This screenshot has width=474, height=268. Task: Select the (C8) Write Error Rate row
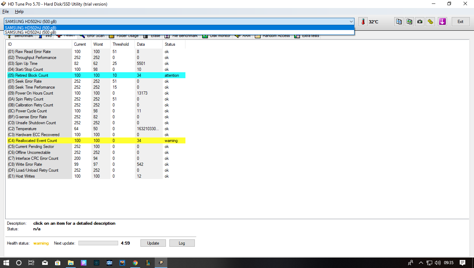(x=96, y=164)
